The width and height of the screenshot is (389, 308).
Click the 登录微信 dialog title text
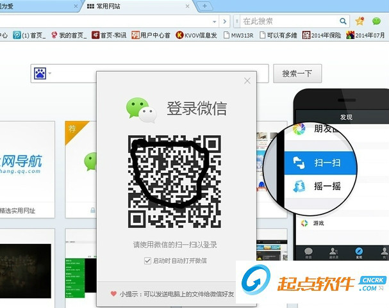[197, 108]
